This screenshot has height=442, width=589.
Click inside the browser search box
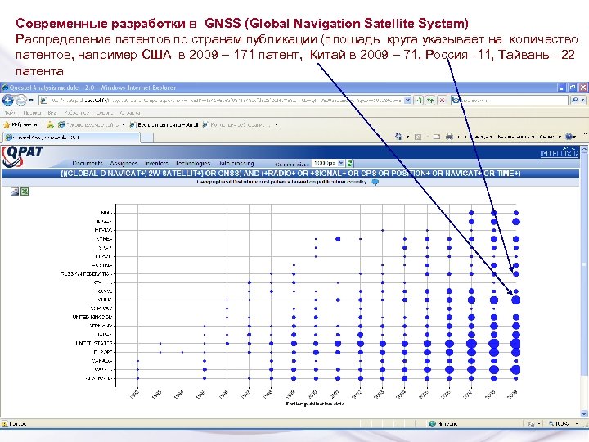point(510,101)
